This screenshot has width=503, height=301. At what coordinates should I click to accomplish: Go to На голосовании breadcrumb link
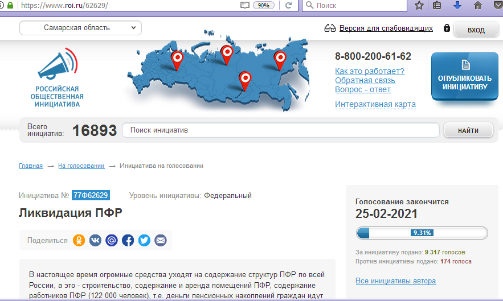[x=81, y=166]
